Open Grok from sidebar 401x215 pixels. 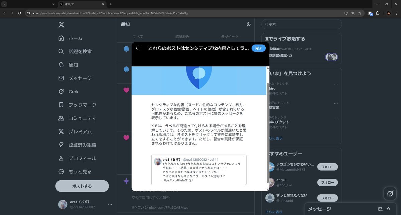point(69,91)
